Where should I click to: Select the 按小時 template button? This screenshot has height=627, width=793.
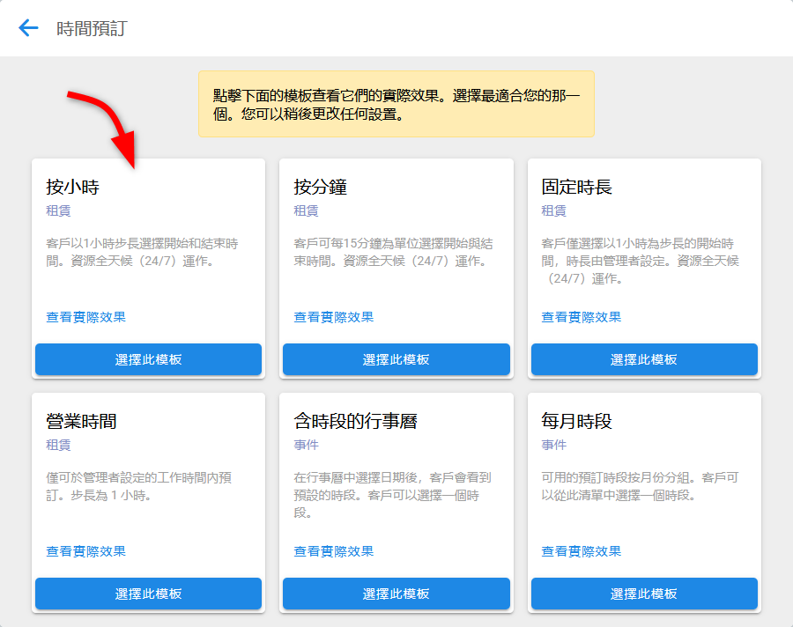[x=148, y=359]
